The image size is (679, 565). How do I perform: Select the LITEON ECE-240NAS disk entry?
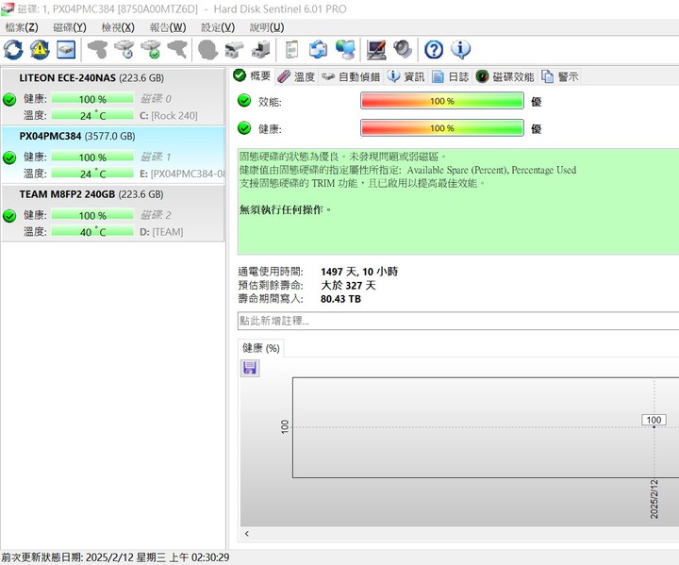coord(113,96)
